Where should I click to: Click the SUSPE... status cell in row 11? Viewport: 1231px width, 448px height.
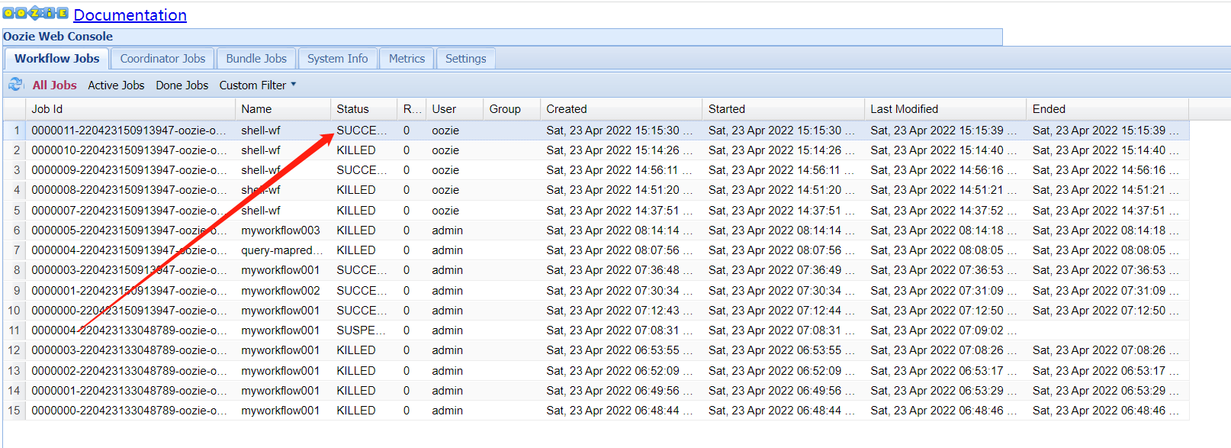tap(363, 330)
